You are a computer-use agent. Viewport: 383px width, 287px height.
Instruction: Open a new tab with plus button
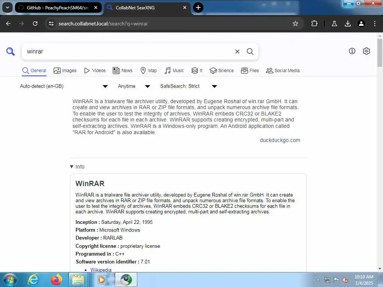(198, 7)
